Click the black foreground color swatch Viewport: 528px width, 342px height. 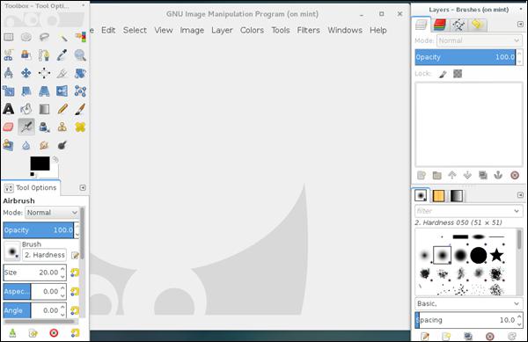coord(40,164)
